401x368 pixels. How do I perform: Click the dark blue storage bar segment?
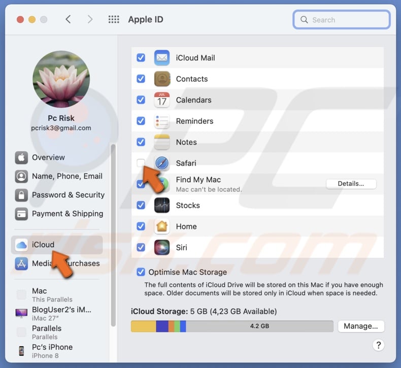tap(162, 326)
